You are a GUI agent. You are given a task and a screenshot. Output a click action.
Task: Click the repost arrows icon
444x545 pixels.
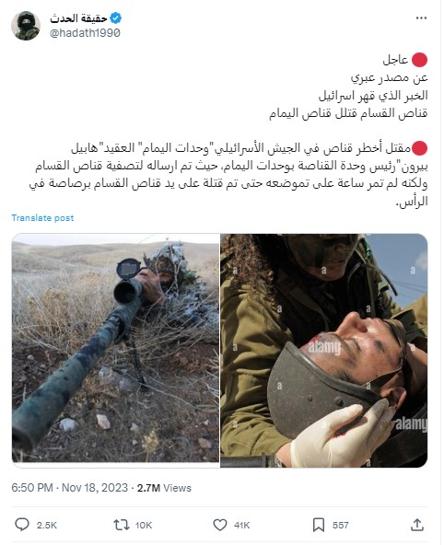coord(122,525)
